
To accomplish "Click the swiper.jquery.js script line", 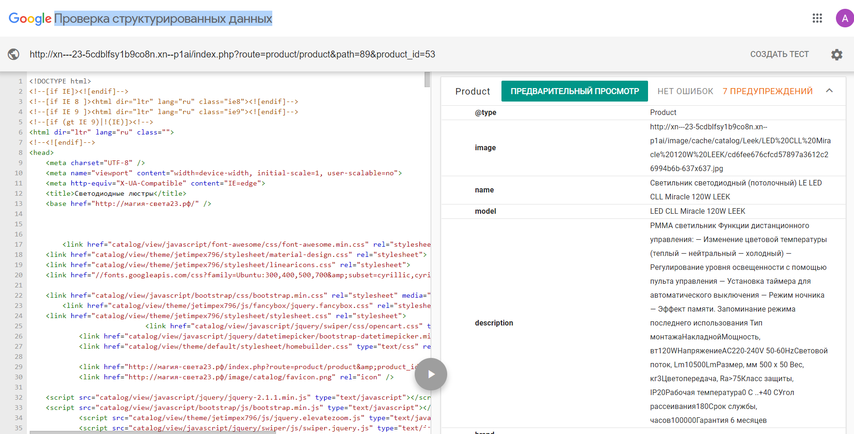I will tap(255, 428).
